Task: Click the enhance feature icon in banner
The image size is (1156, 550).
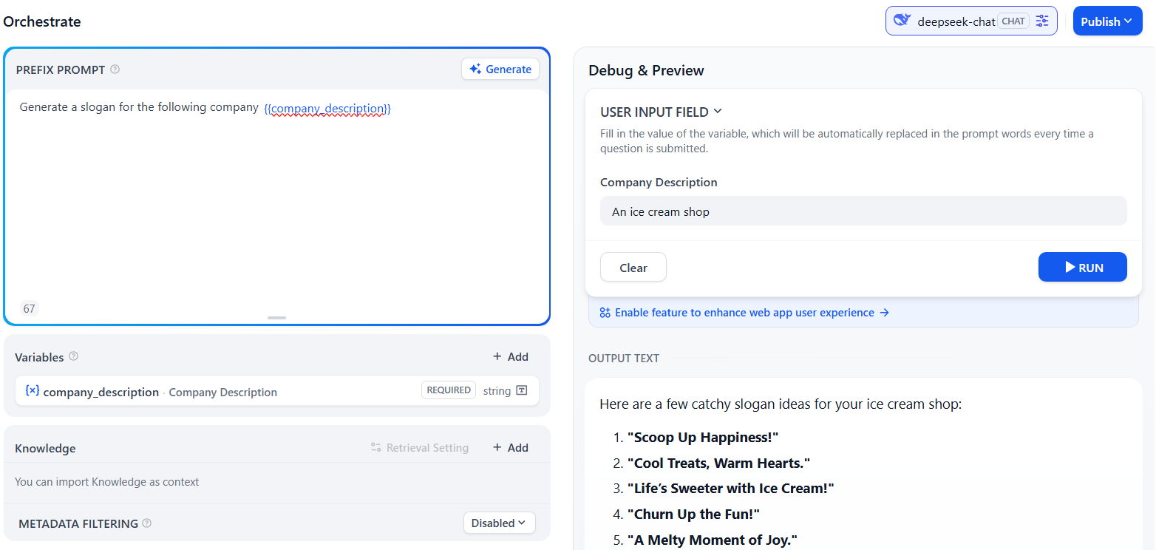Action: 605,313
